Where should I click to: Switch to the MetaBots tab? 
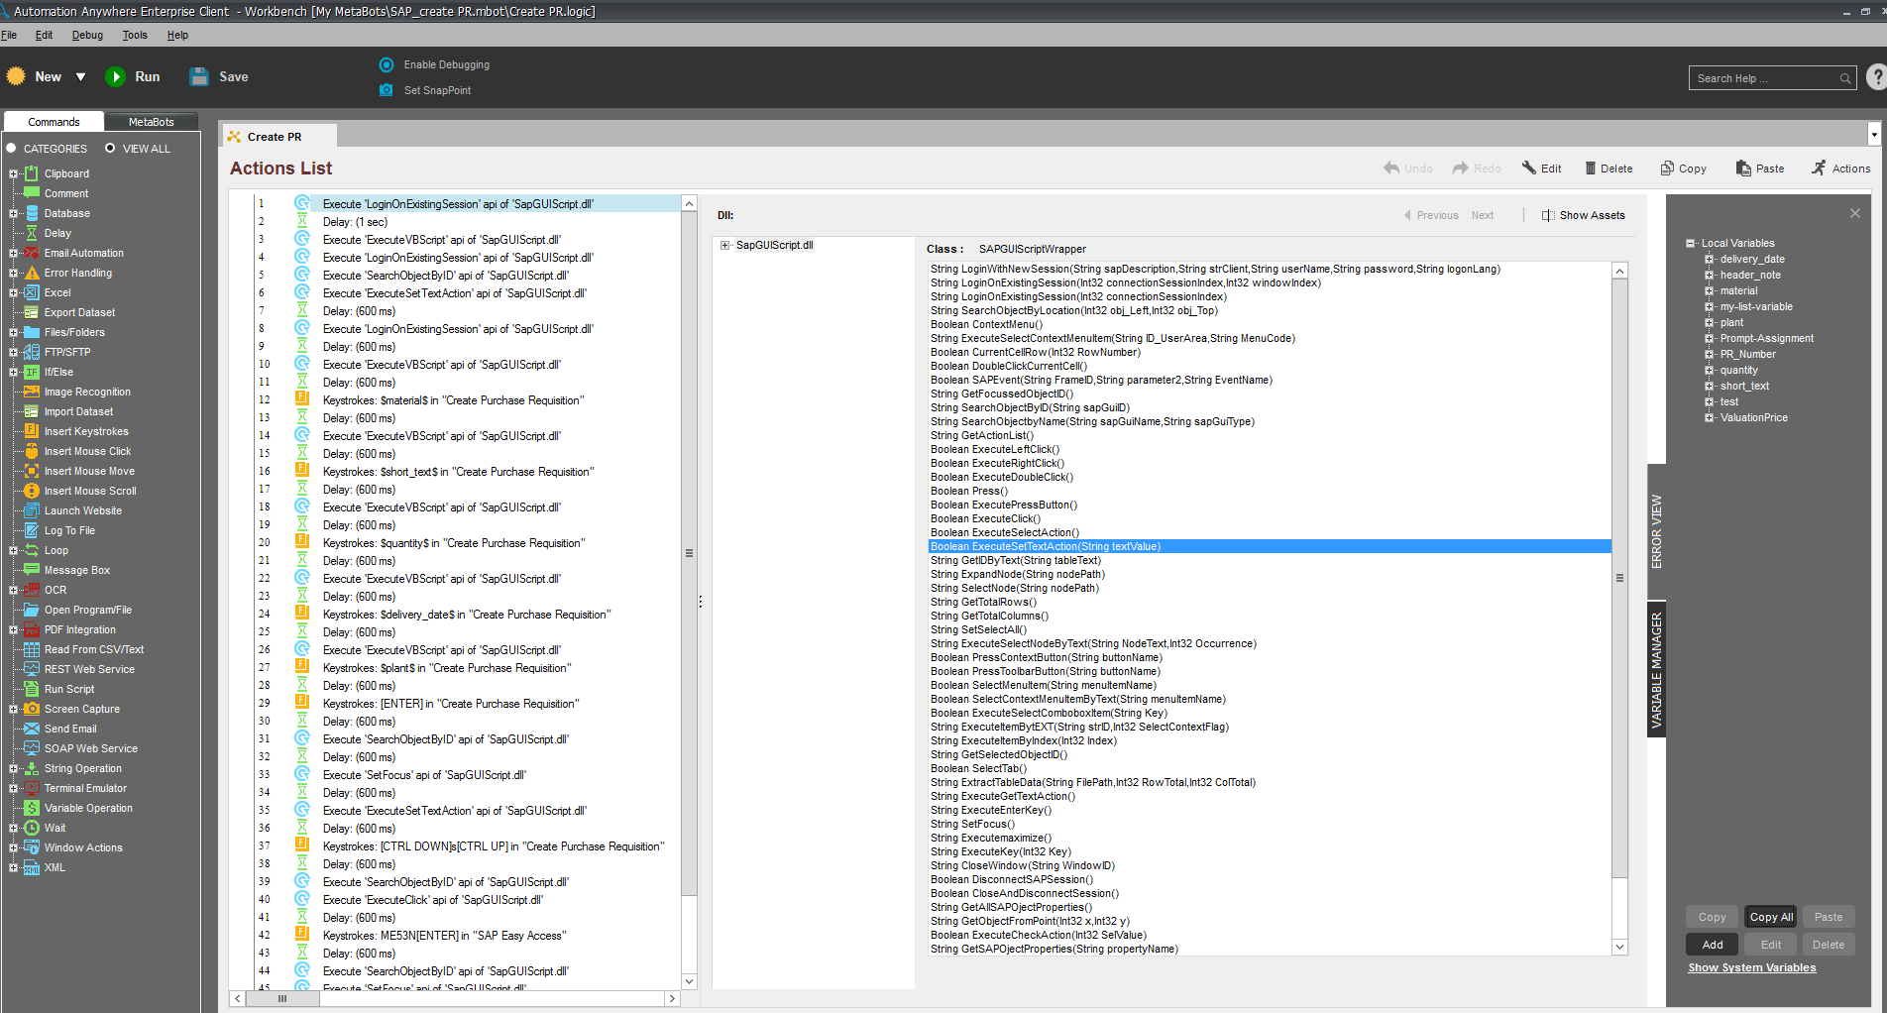point(151,122)
